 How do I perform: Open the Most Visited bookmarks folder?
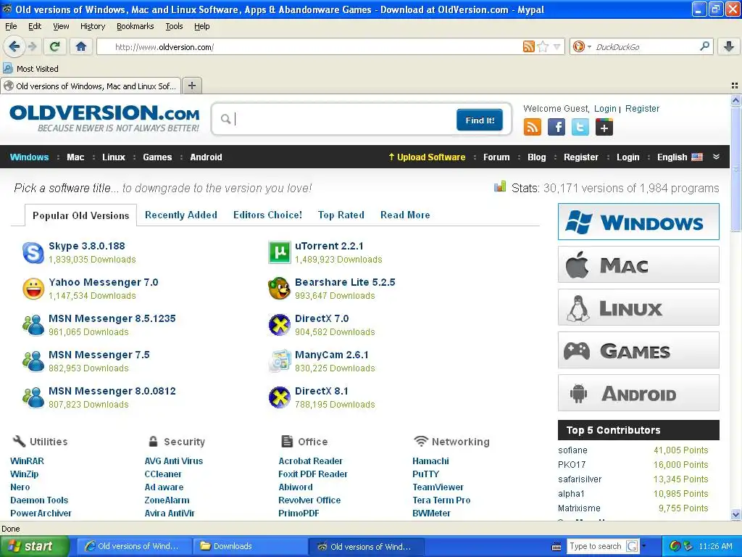click(x=31, y=69)
